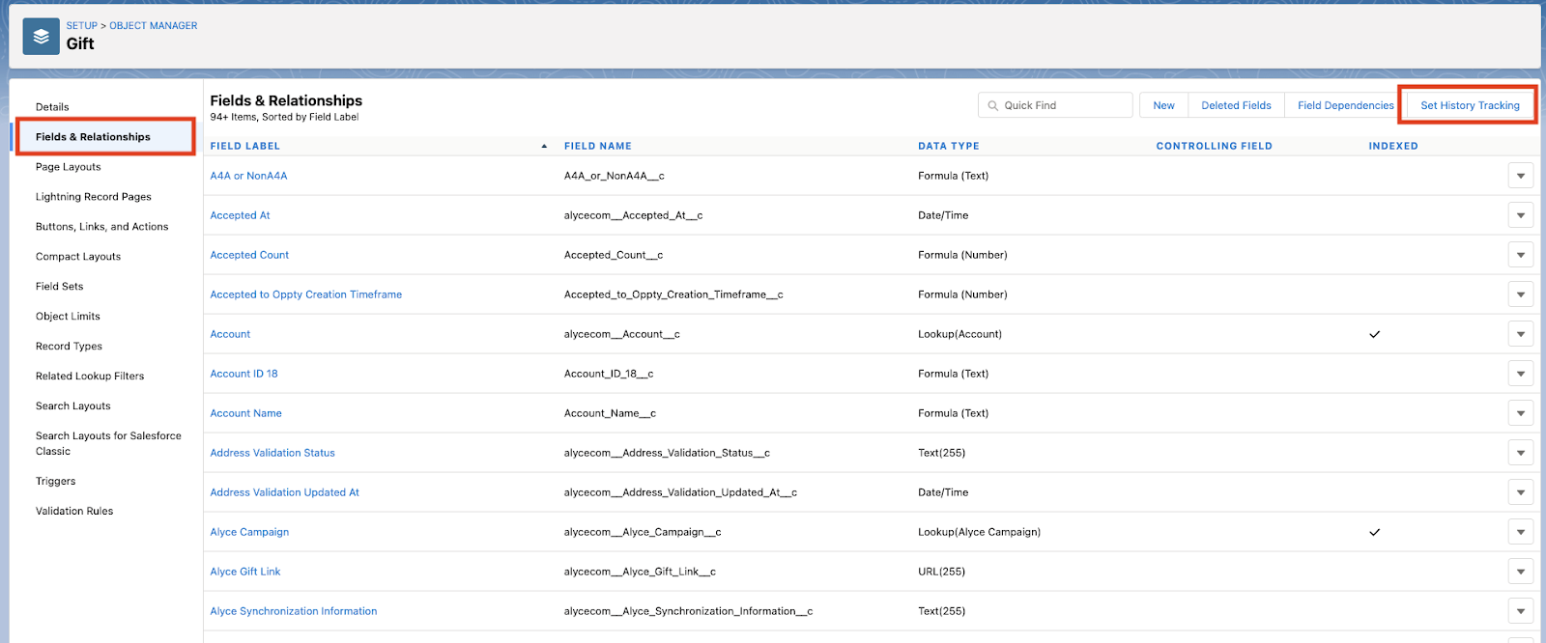The width and height of the screenshot is (1546, 643).
Task: Open the Alyce Gift Link field
Action: click(x=245, y=572)
